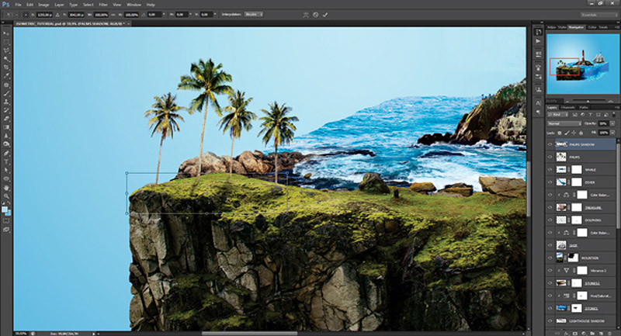Click the MOUNTAIN layer mask thumbnail
Image resolution: width=621 pixels, height=336 pixels.
point(573,258)
